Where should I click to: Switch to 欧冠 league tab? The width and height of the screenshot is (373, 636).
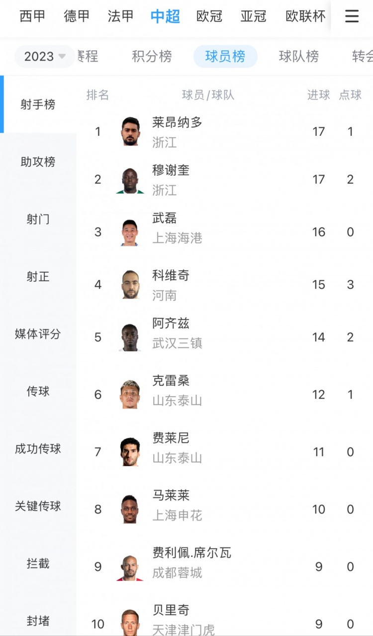pos(209,16)
